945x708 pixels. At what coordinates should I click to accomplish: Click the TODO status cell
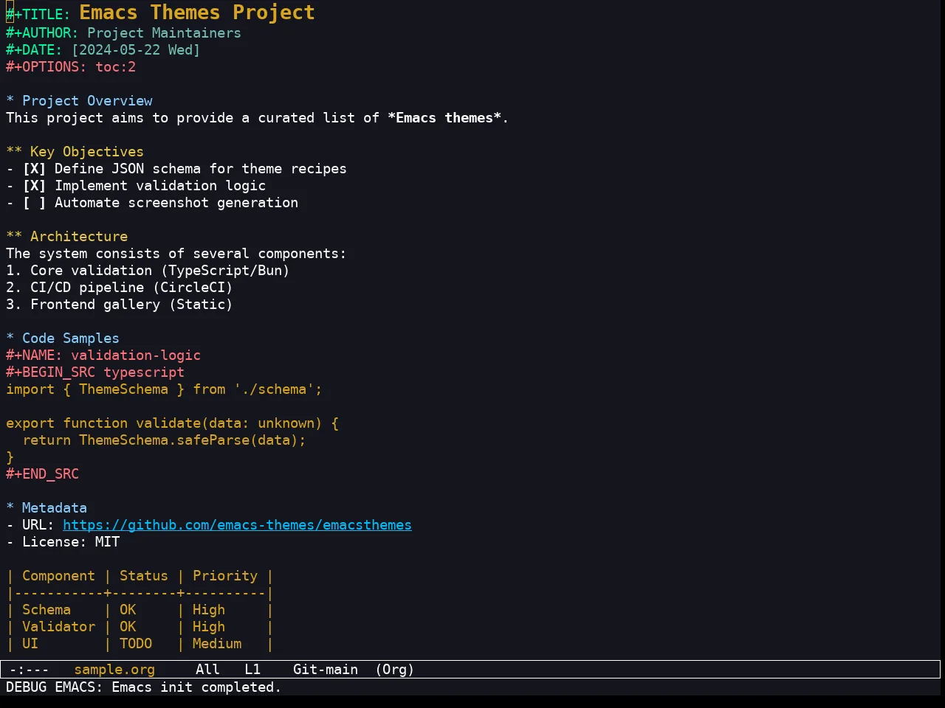[136, 644]
